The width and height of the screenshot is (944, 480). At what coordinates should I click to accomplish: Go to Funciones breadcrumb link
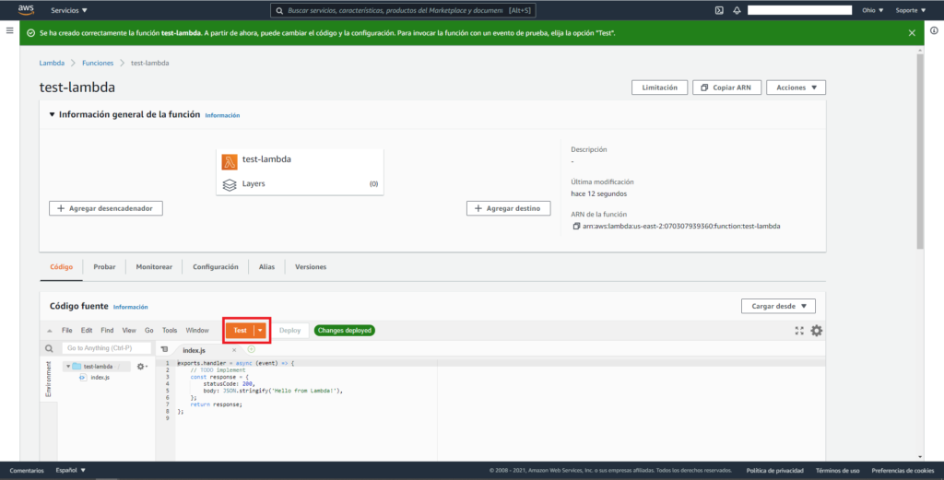click(98, 63)
